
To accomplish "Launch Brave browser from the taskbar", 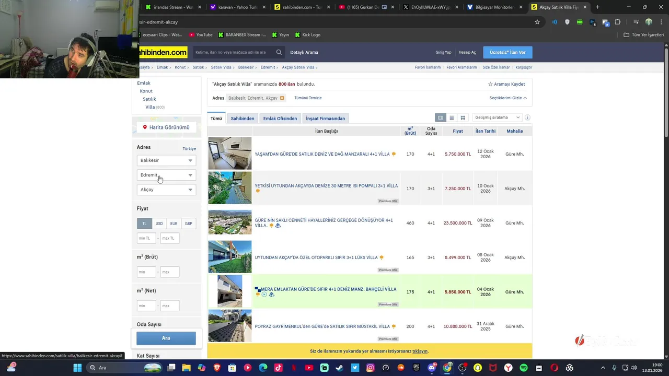I will click(x=217, y=368).
